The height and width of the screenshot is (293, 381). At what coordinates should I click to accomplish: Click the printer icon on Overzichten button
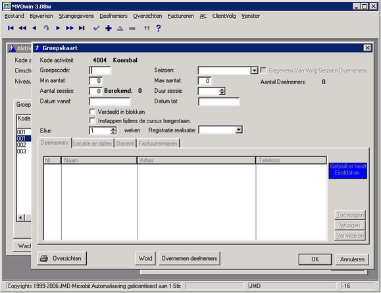pos(44,258)
